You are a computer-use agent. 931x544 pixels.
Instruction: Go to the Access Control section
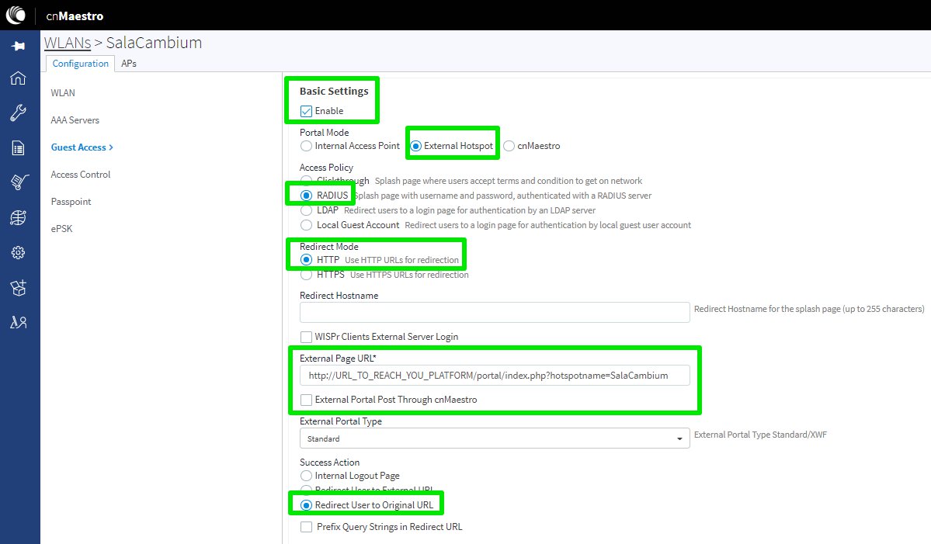pyautogui.click(x=81, y=175)
